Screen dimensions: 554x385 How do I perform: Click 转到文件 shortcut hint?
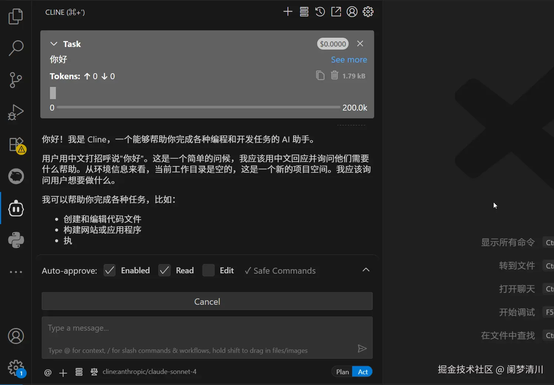[517, 266]
